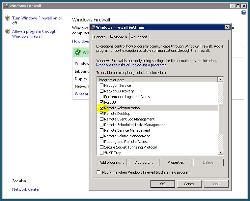The image size is (250, 201).
Task: Maximize the Windows Firewall main window
Action: (238, 6)
